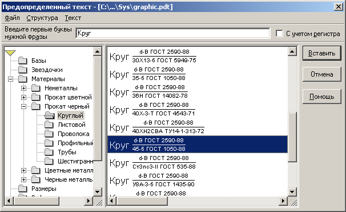Click the text list scroll up arrow

pyautogui.click(x=292, y=51)
